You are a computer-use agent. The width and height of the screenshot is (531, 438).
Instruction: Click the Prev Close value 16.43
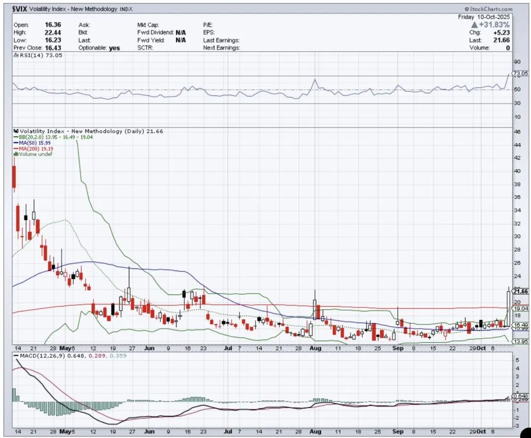tap(53, 48)
